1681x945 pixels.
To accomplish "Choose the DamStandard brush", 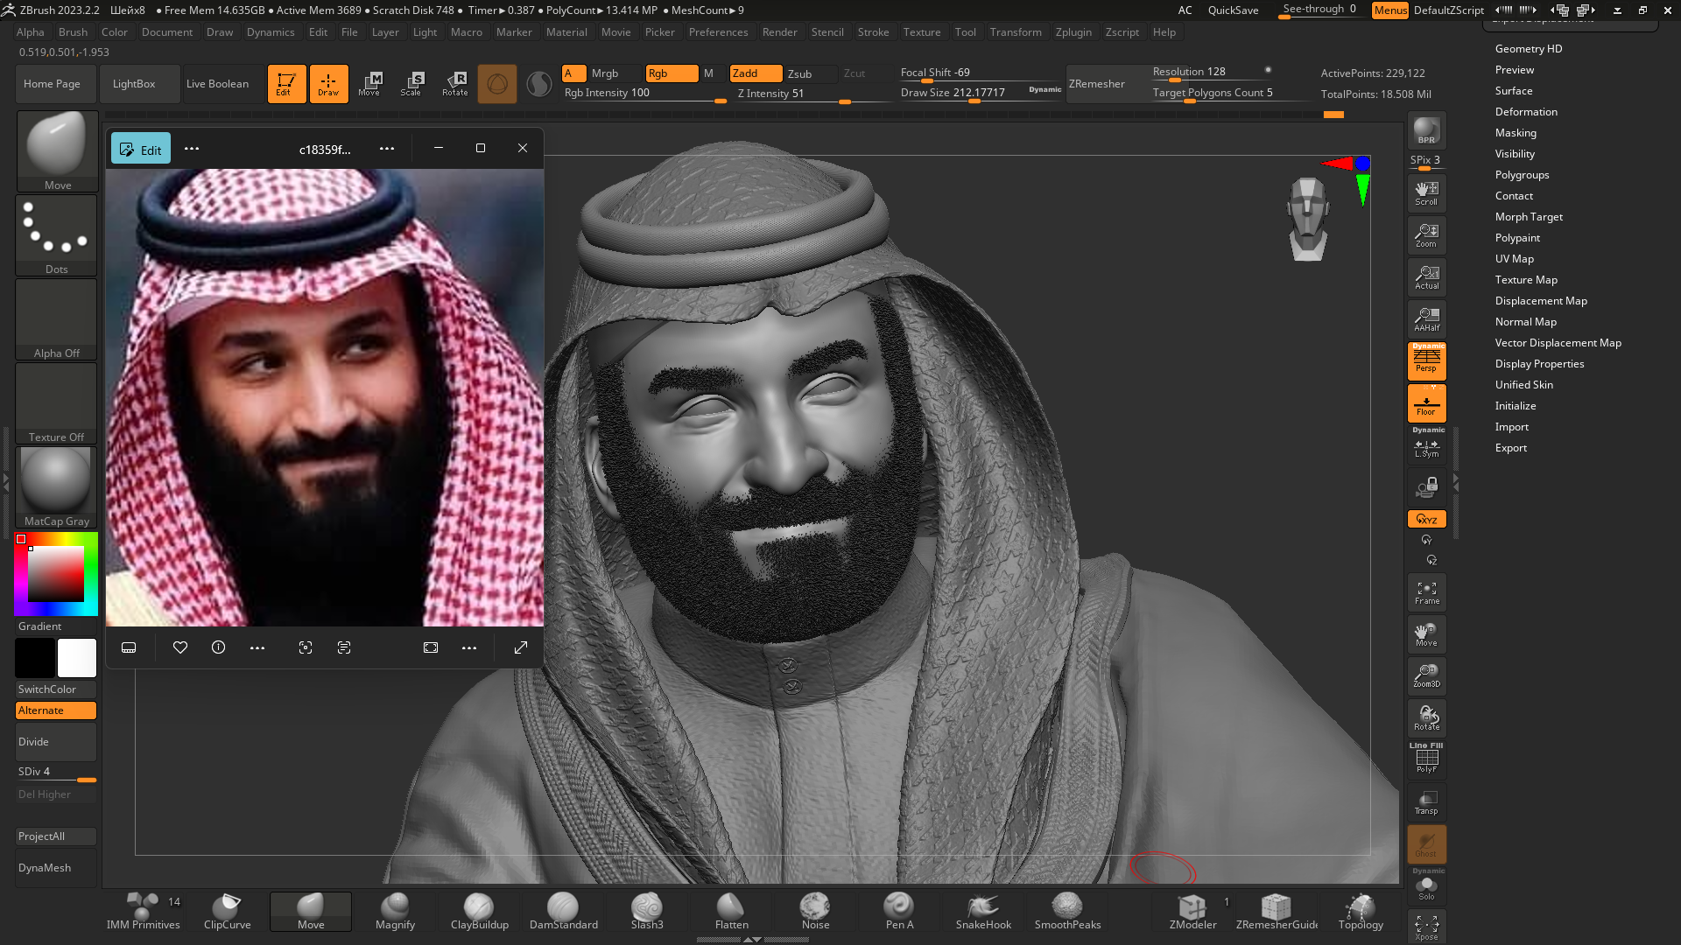I will pos(563,911).
